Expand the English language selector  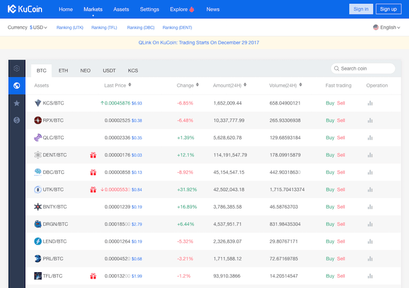click(386, 28)
